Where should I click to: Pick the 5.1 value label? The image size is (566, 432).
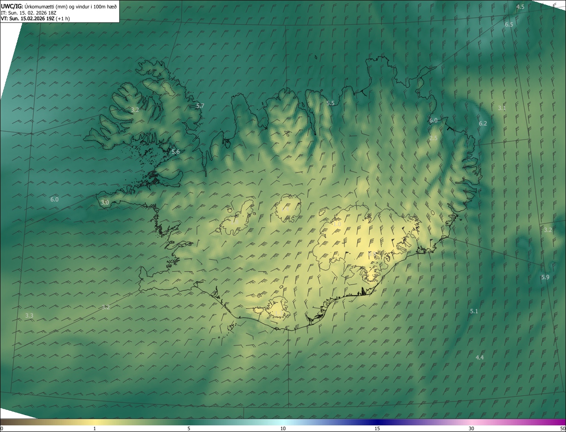(474, 311)
